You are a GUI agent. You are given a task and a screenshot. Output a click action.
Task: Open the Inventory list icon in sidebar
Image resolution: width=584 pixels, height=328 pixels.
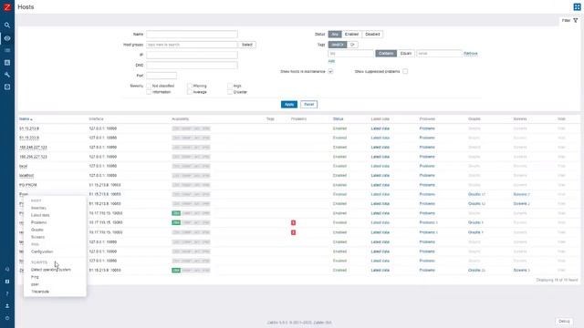point(7,50)
